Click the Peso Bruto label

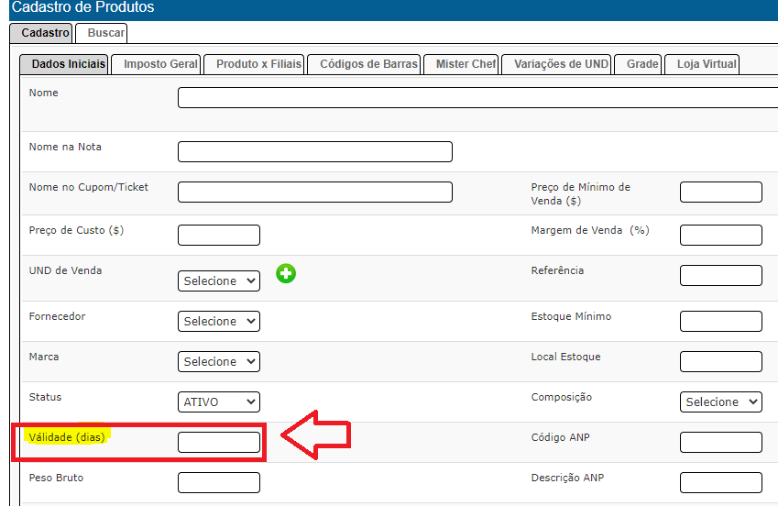56,478
